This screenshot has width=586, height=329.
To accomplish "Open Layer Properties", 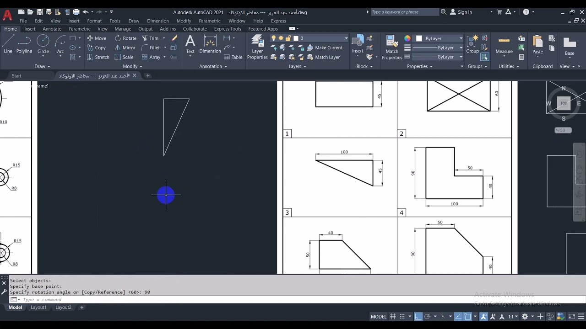I will pos(257,47).
